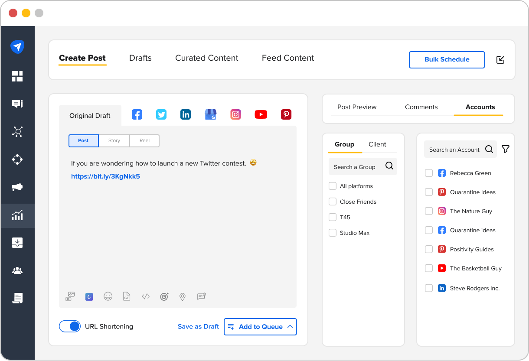Disable URL Shortening
Screen dimensions: 529x361
point(70,326)
